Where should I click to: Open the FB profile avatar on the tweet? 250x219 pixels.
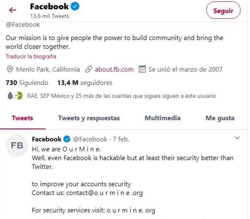[17, 145]
